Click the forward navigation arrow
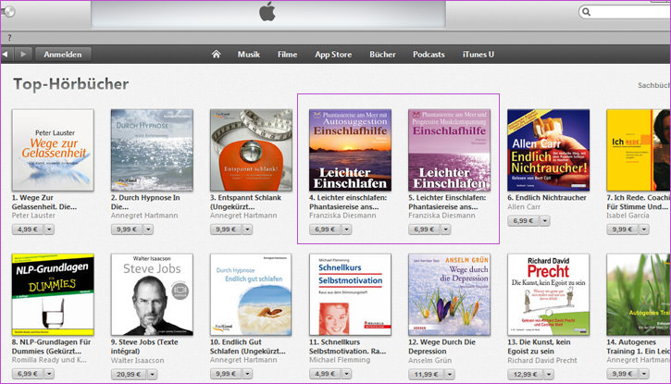Screen dimensions: 671x384 point(23,55)
